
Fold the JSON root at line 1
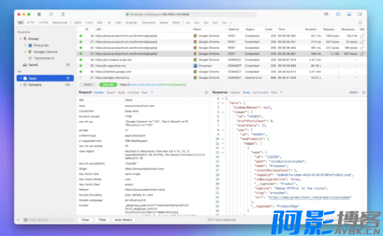tap(223, 99)
